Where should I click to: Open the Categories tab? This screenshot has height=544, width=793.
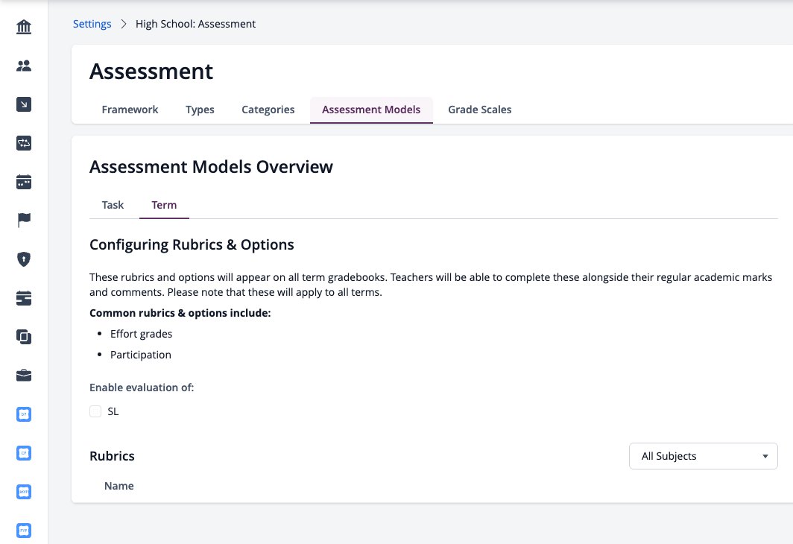[268, 110]
